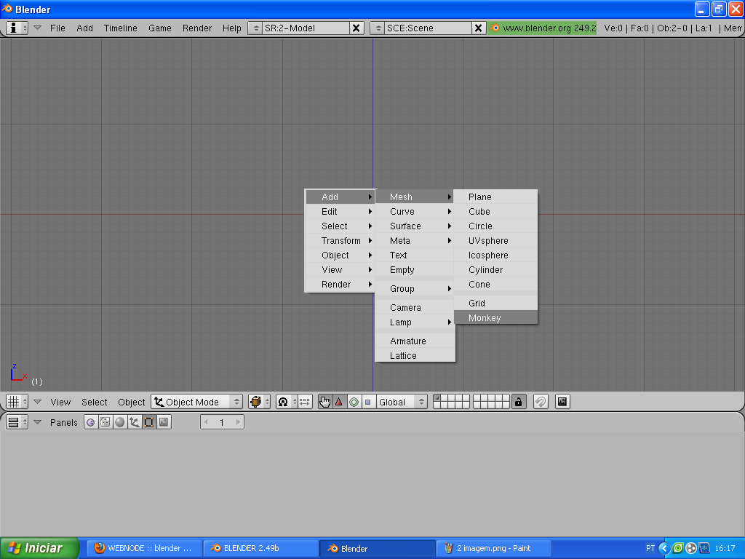Delete the SR:2-Model screen with X

(x=356, y=28)
